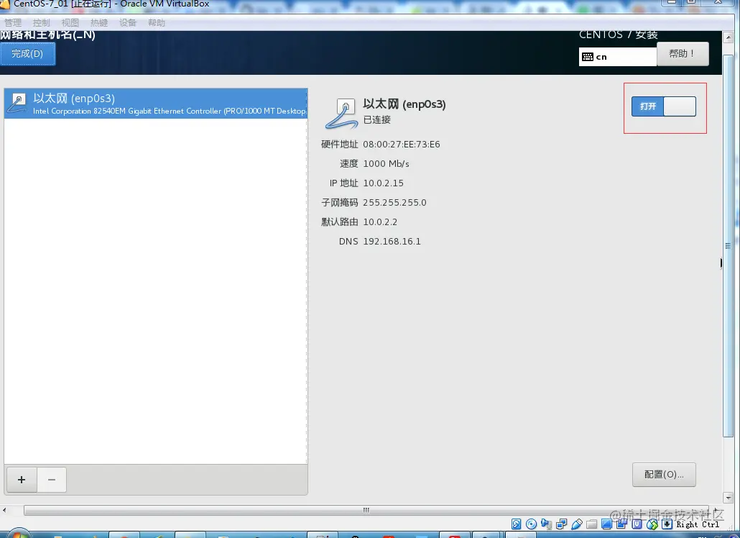Viewport: 740px width, 538px height.
Task: Click the cn keyboard layout indicator
Action: pyautogui.click(x=617, y=57)
